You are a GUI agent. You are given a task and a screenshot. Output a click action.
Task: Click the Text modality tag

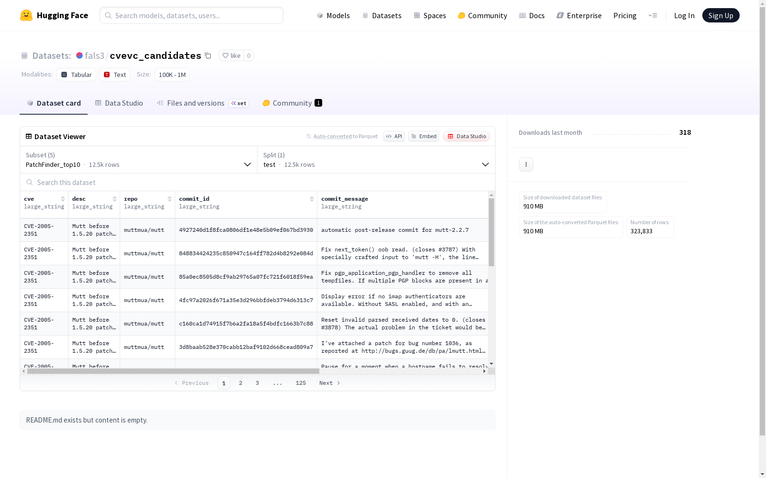point(115,75)
